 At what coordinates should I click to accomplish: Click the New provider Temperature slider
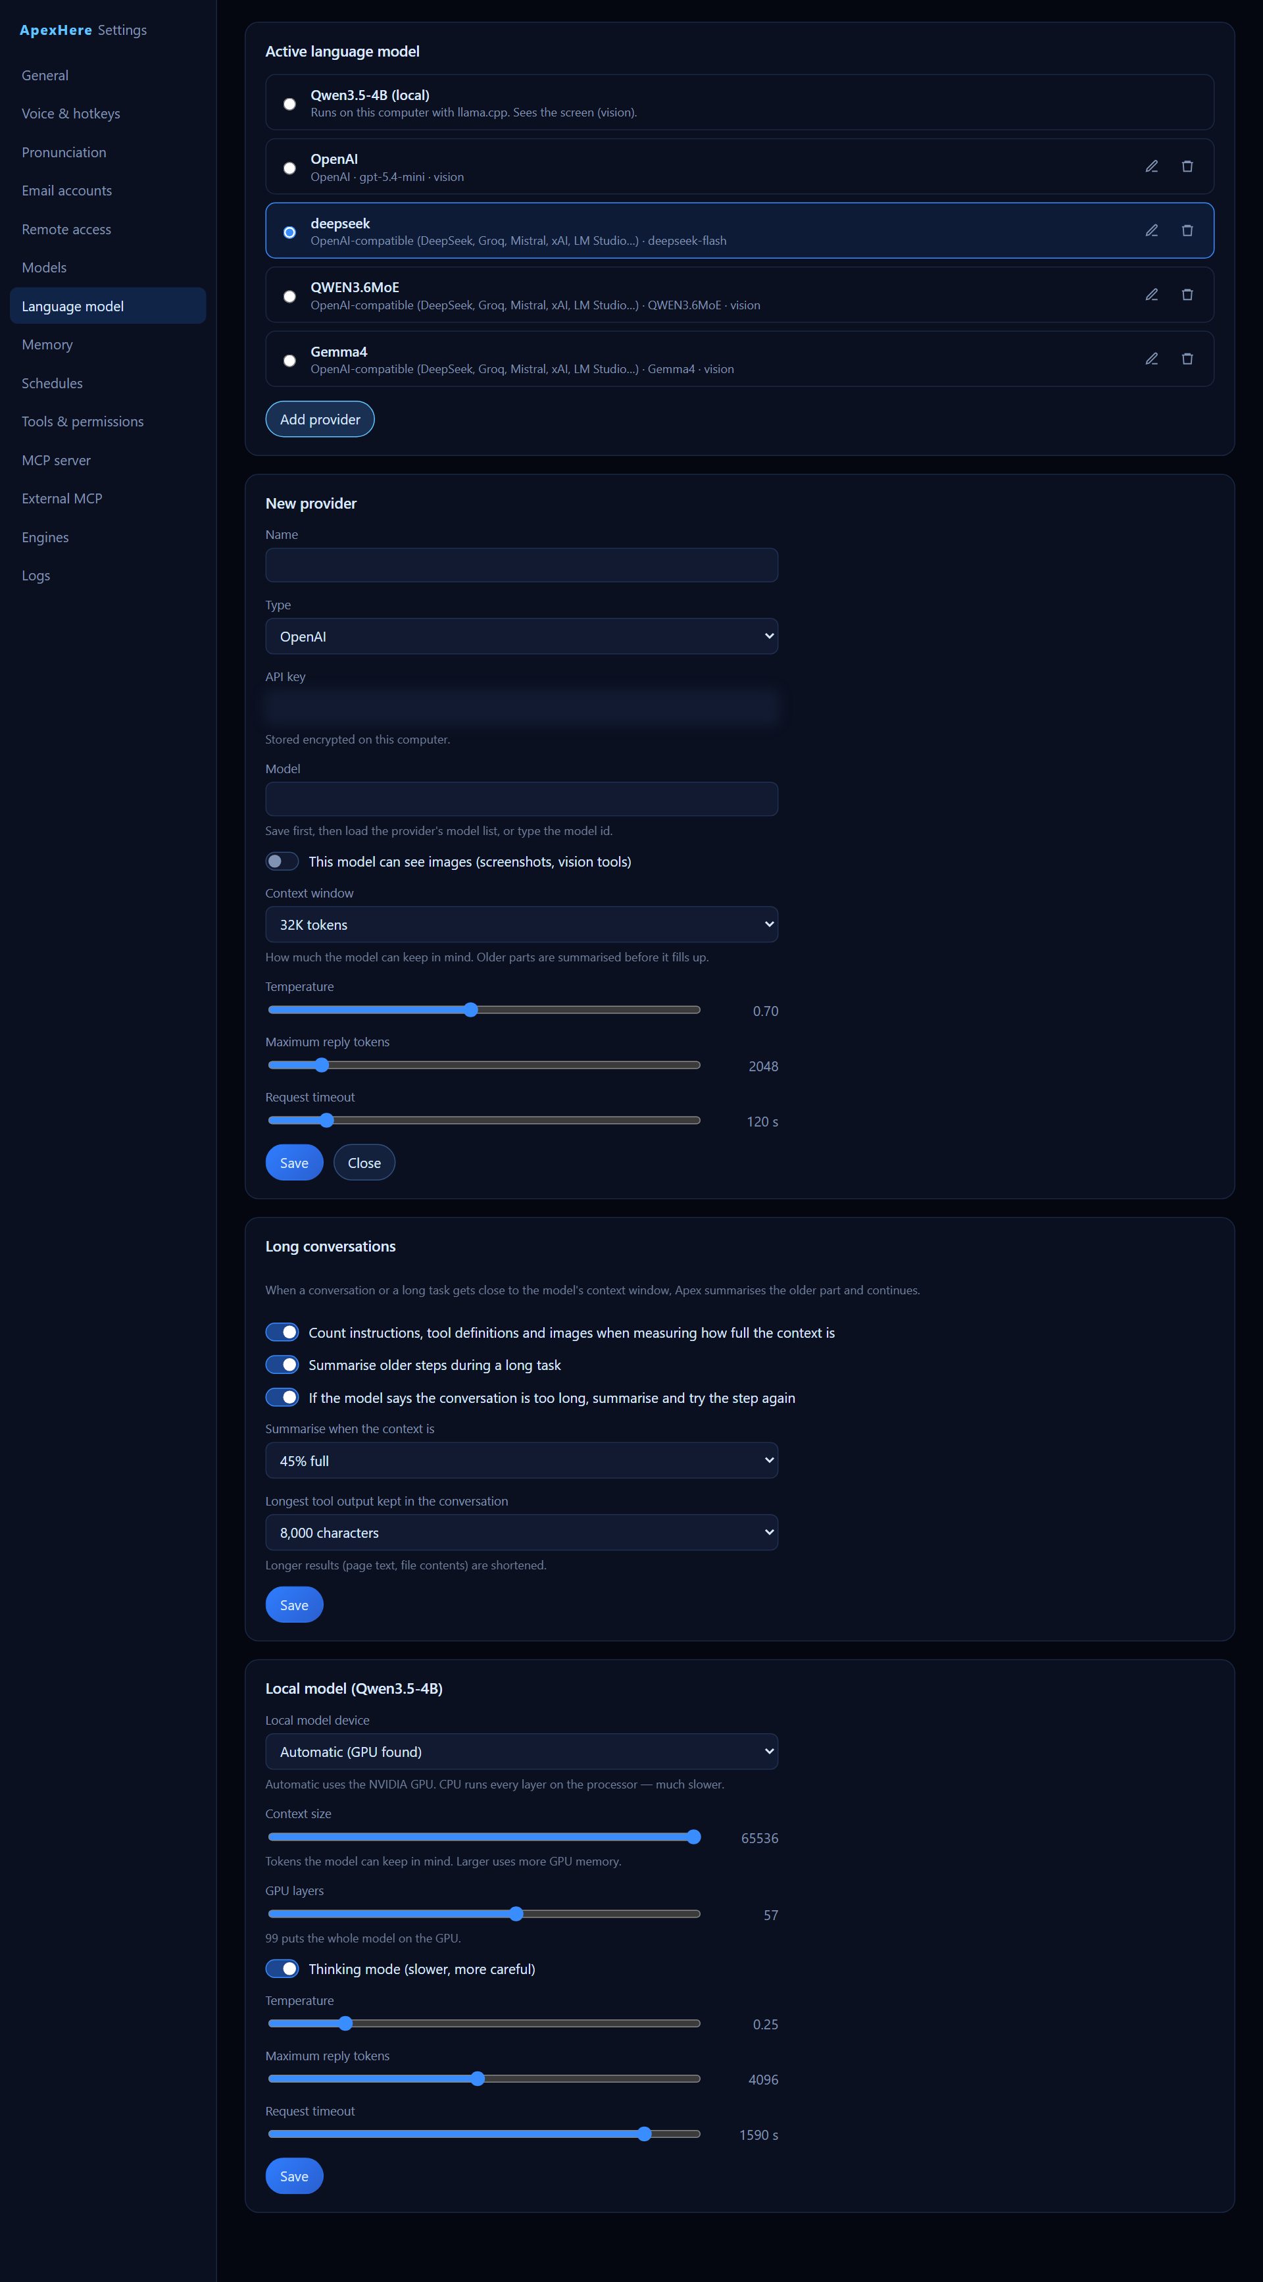point(483,1010)
